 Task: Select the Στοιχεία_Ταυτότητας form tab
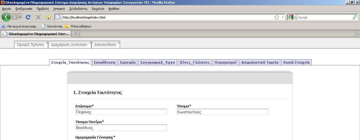[x=70, y=62]
